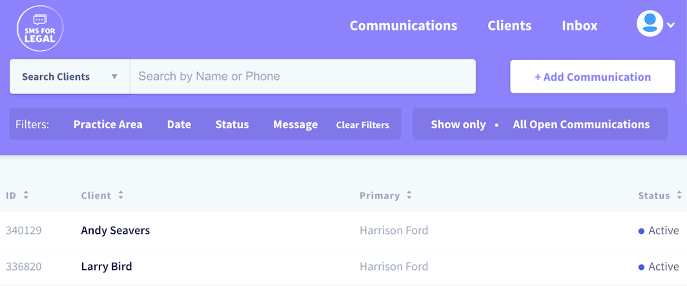Open the Inbox page

(x=580, y=25)
